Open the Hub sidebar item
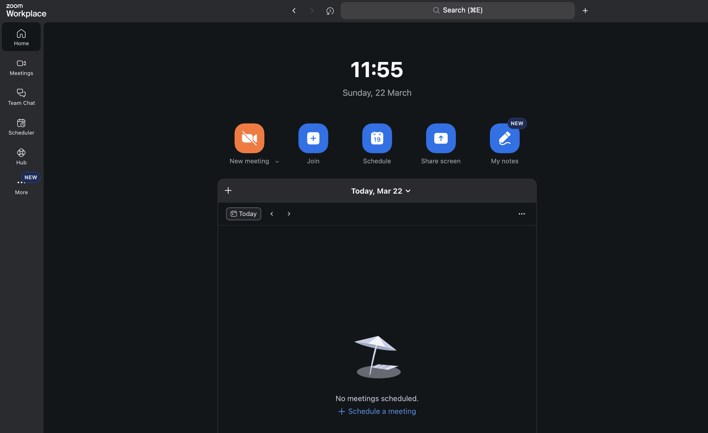The height and width of the screenshot is (433, 708). pyautogui.click(x=21, y=157)
